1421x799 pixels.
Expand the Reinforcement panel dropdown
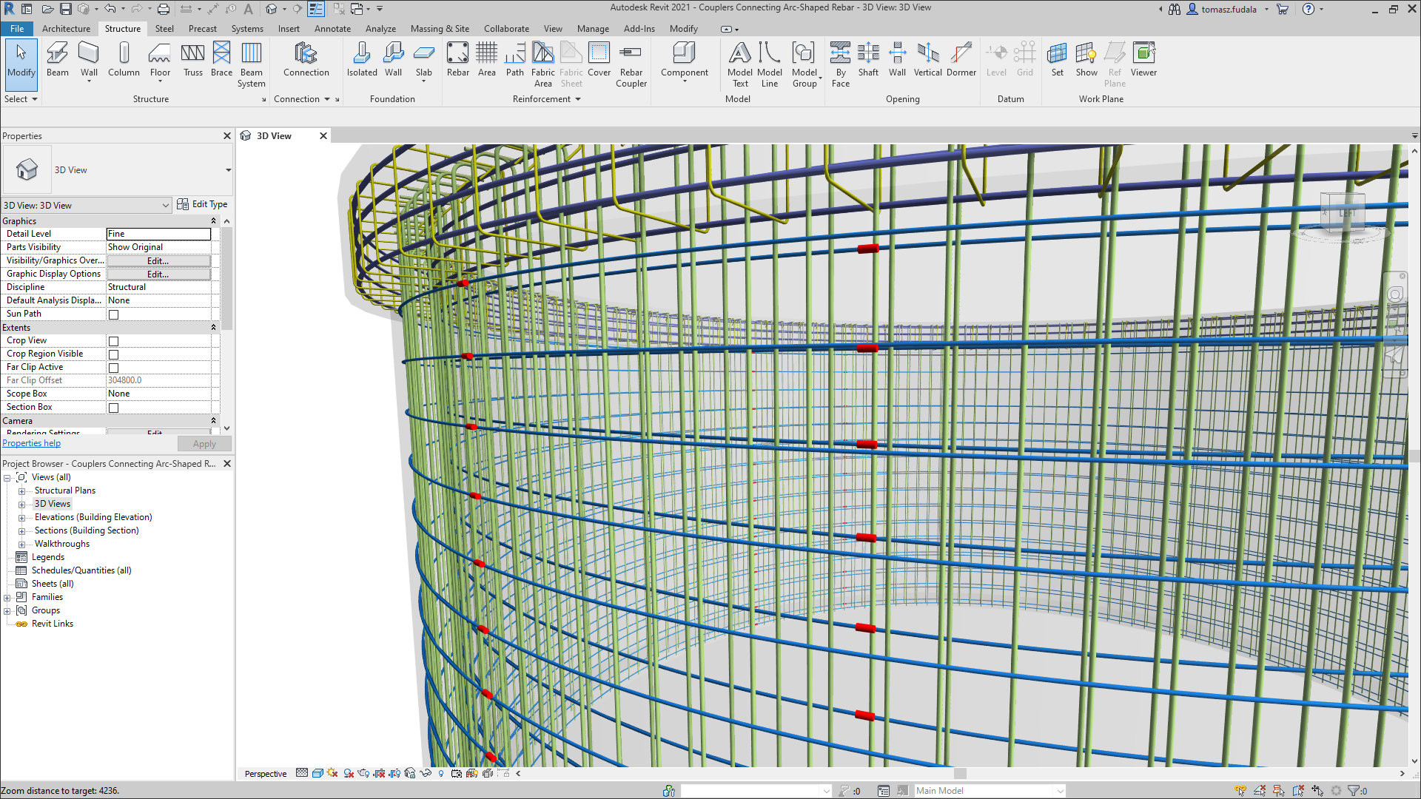546,99
